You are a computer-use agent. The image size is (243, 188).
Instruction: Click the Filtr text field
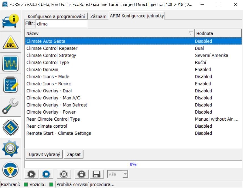coord(62,24)
